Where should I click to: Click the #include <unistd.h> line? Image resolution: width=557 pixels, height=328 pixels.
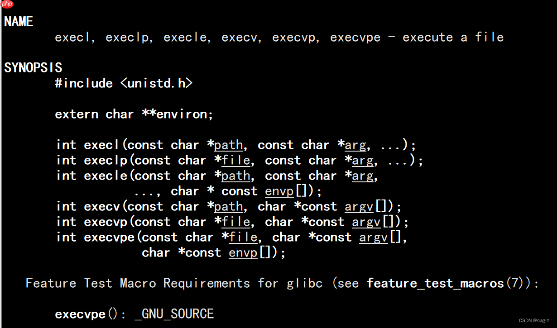point(124,84)
